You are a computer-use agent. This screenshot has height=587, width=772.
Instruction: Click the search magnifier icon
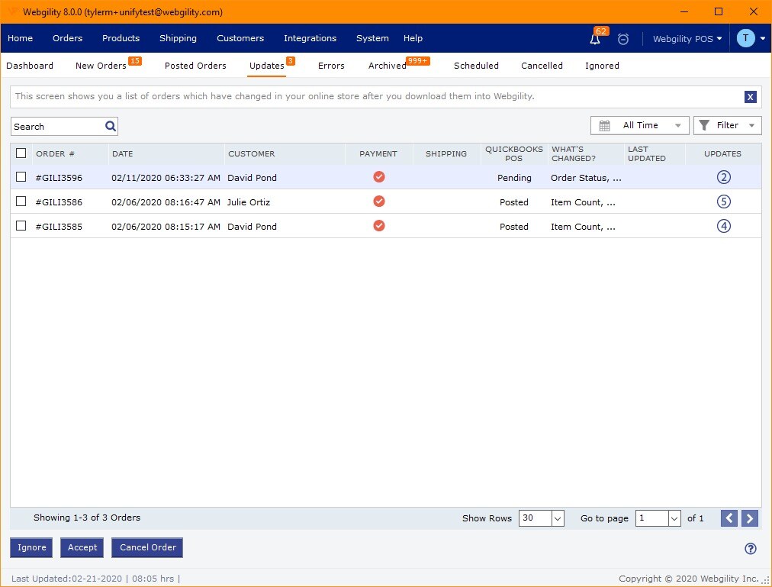tap(111, 126)
